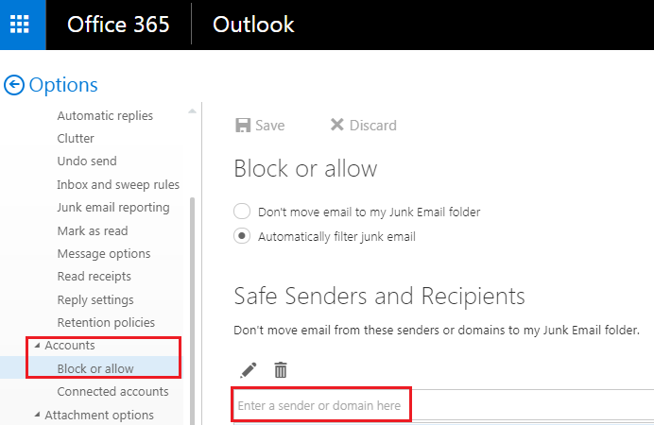
Task: Open the Office 365 app launcher grid
Action: pos(23,25)
